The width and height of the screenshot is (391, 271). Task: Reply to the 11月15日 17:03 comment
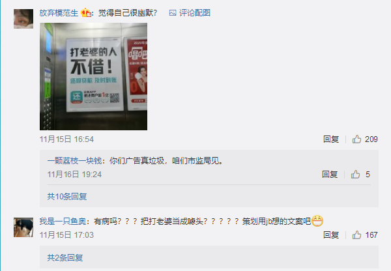[331, 235]
